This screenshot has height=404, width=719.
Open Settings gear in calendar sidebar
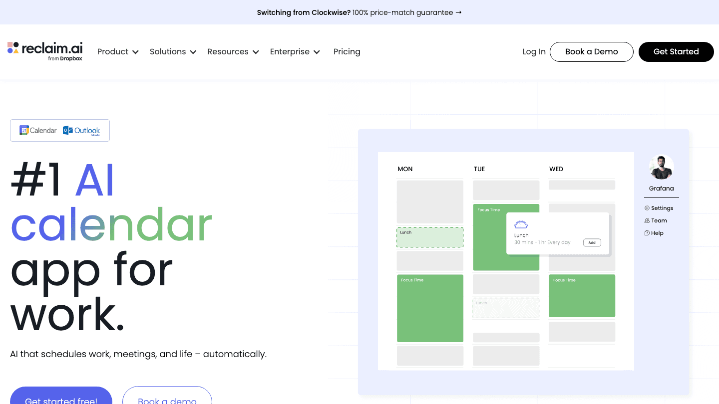(647, 208)
